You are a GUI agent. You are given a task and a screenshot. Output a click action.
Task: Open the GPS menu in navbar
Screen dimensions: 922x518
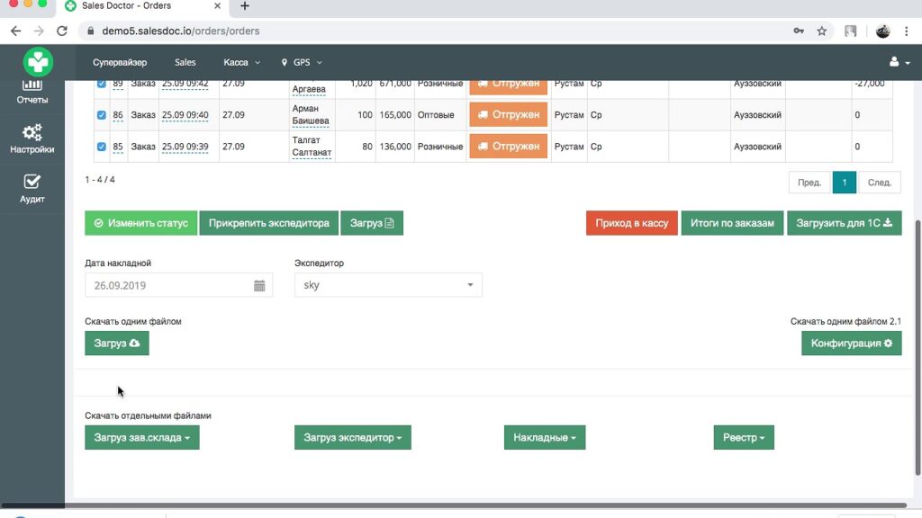(302, 62)
